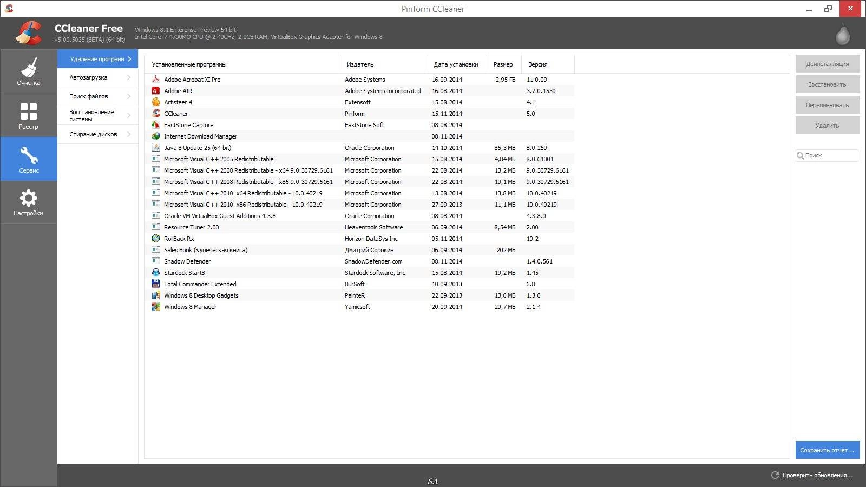Click the refresh icon beside update link

click(x=775, y=475)
